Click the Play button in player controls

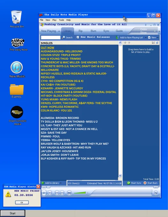[x=44, y=193]
